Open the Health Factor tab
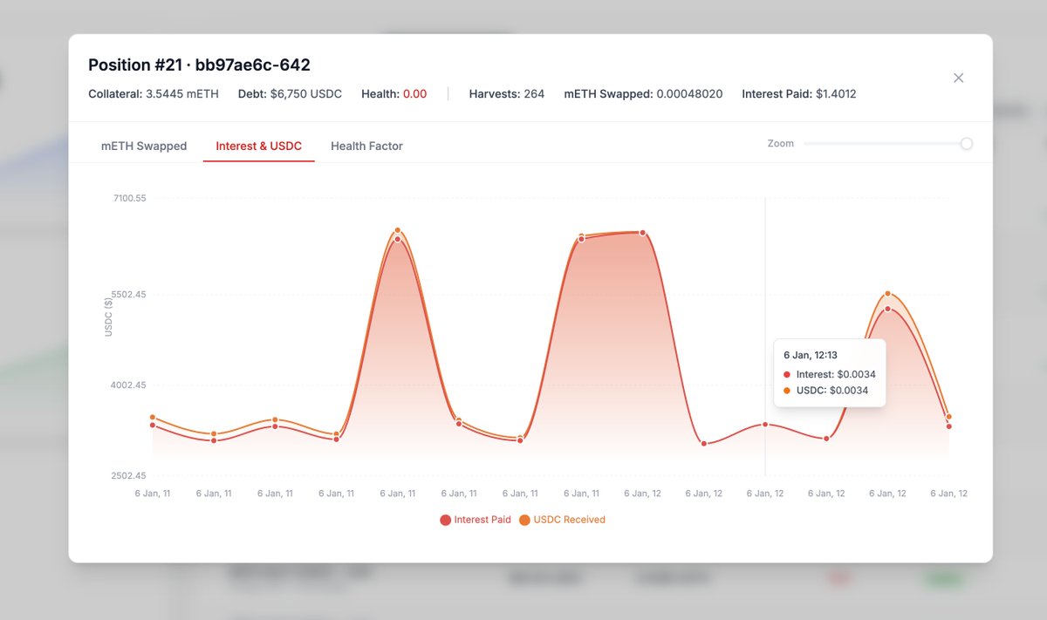The height and width of the screenshot is (620, 1047). [366, 146]
